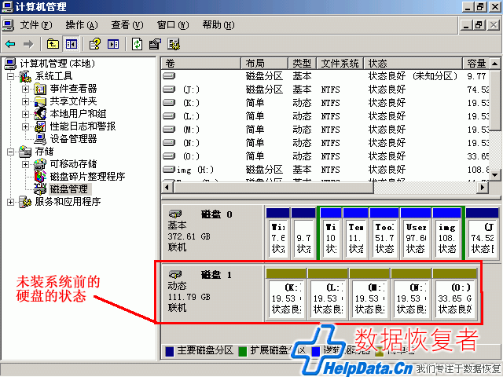The height and width of the screenshot is (377, 503).
Task: Select the 9.7 unknown partition on 磁盘 0
Action: click(x=303, y=233)
